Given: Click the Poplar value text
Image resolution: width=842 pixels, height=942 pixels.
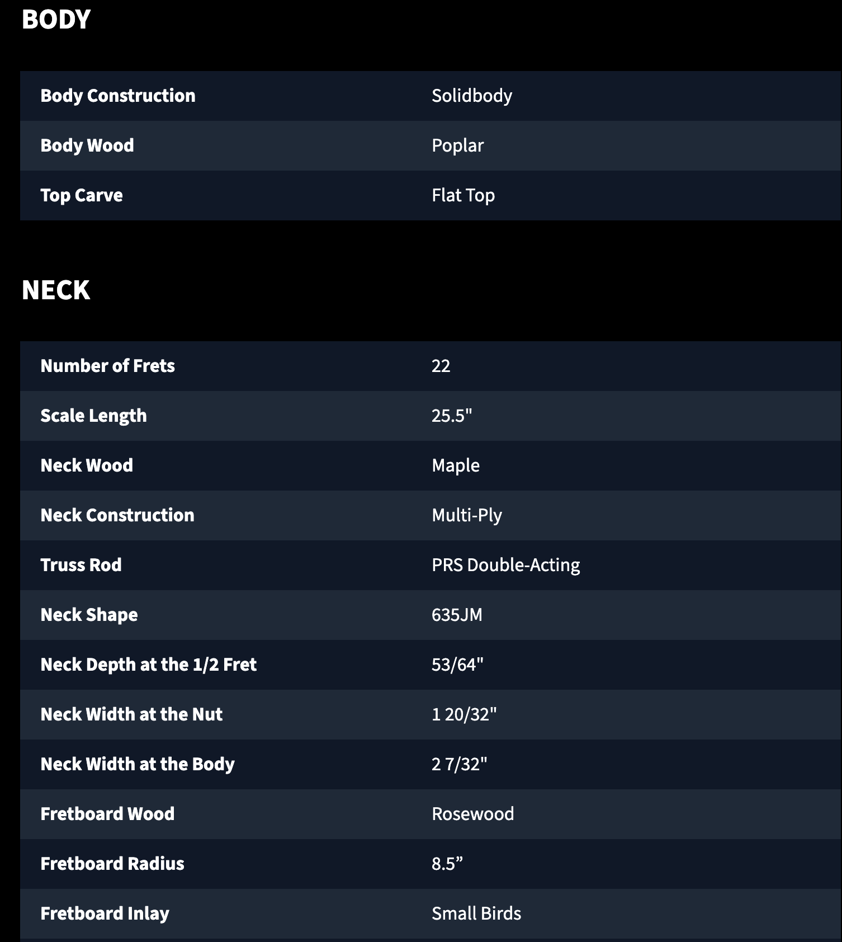Looking at the screenshot, I should pyautogui.click(x=457, y=145).
